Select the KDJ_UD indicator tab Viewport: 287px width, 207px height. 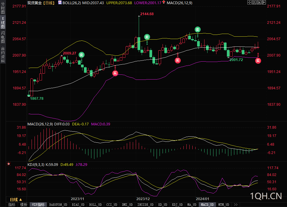[177, 205]
